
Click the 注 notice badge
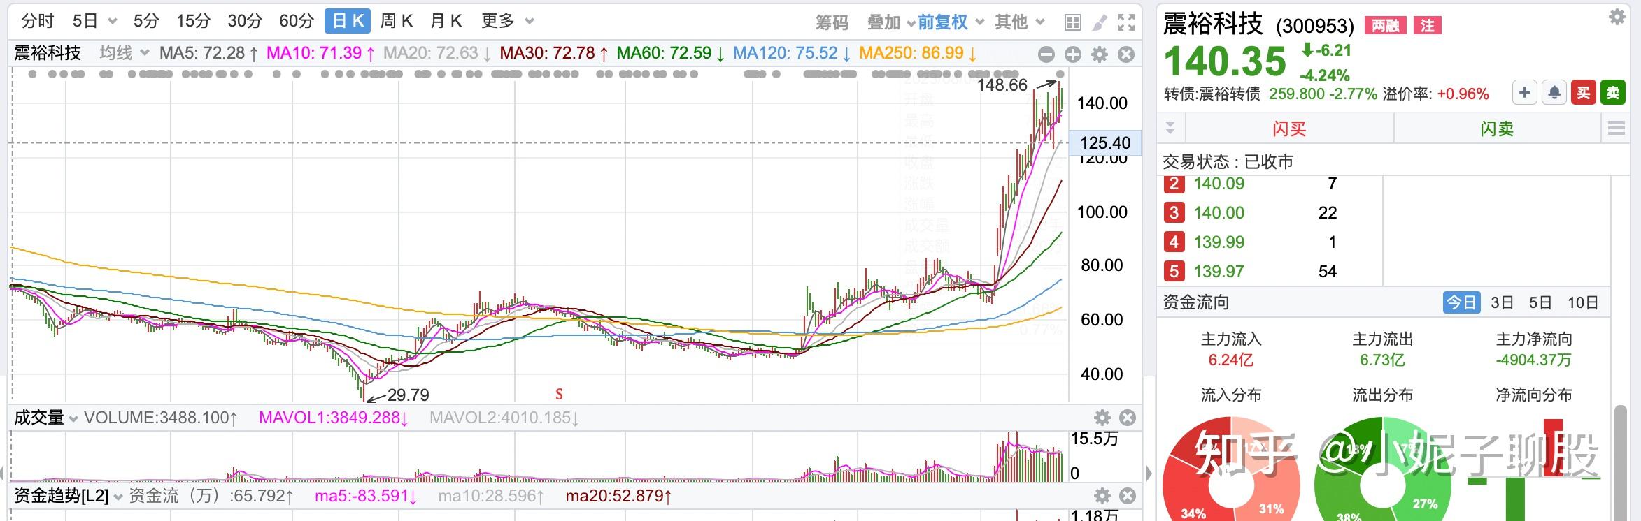1428,26
